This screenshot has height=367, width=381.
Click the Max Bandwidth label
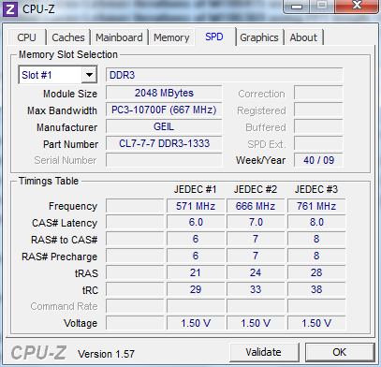click(x=62, y=110)
